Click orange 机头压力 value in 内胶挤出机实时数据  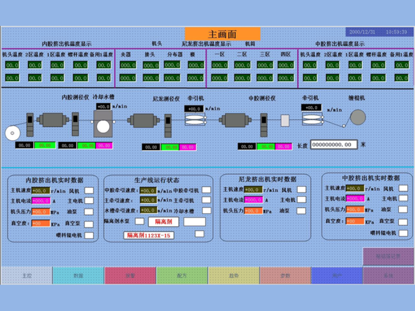click(x=41, y=211)
